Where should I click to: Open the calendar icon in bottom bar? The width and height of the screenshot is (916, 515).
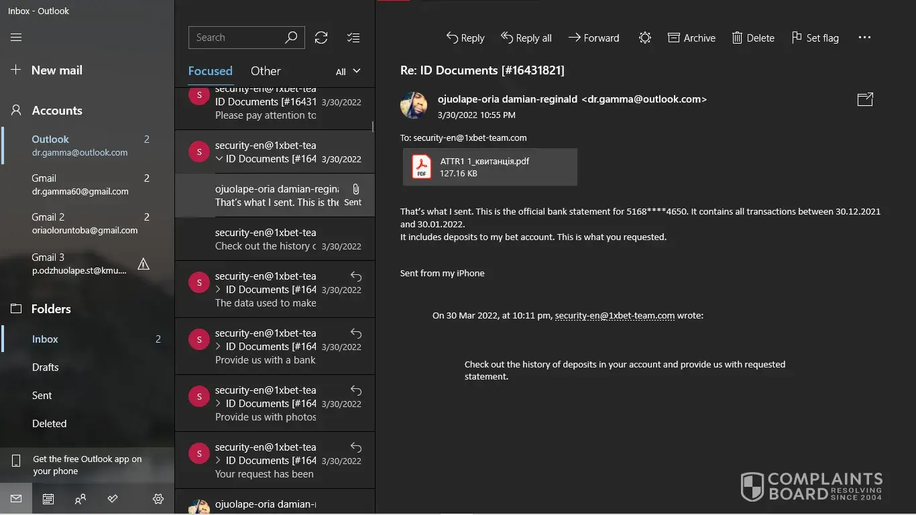point(48,499)
